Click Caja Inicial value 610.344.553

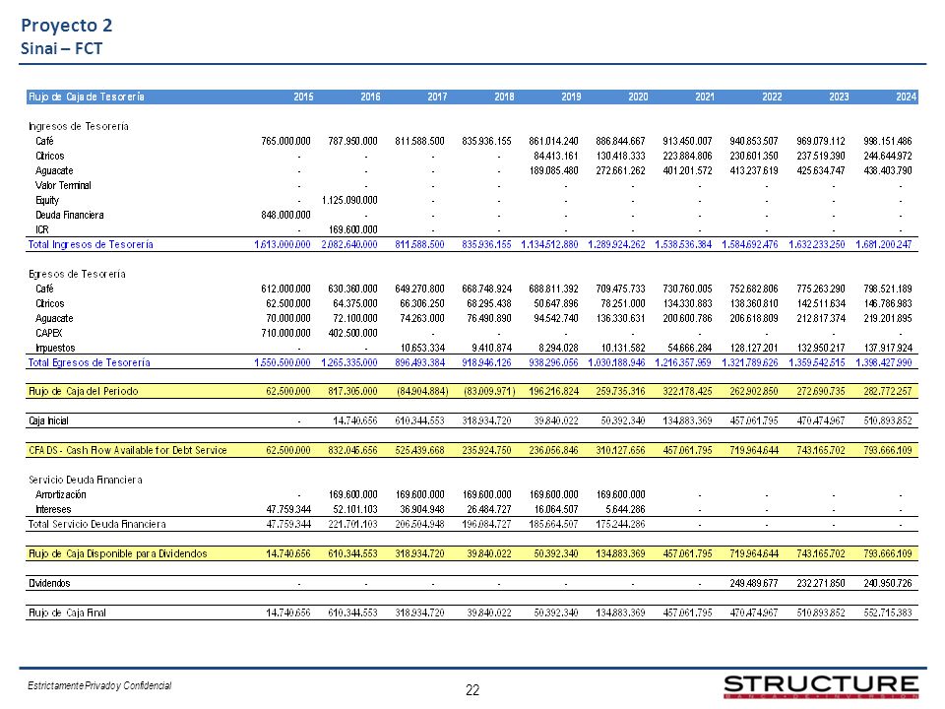(419, 420)
